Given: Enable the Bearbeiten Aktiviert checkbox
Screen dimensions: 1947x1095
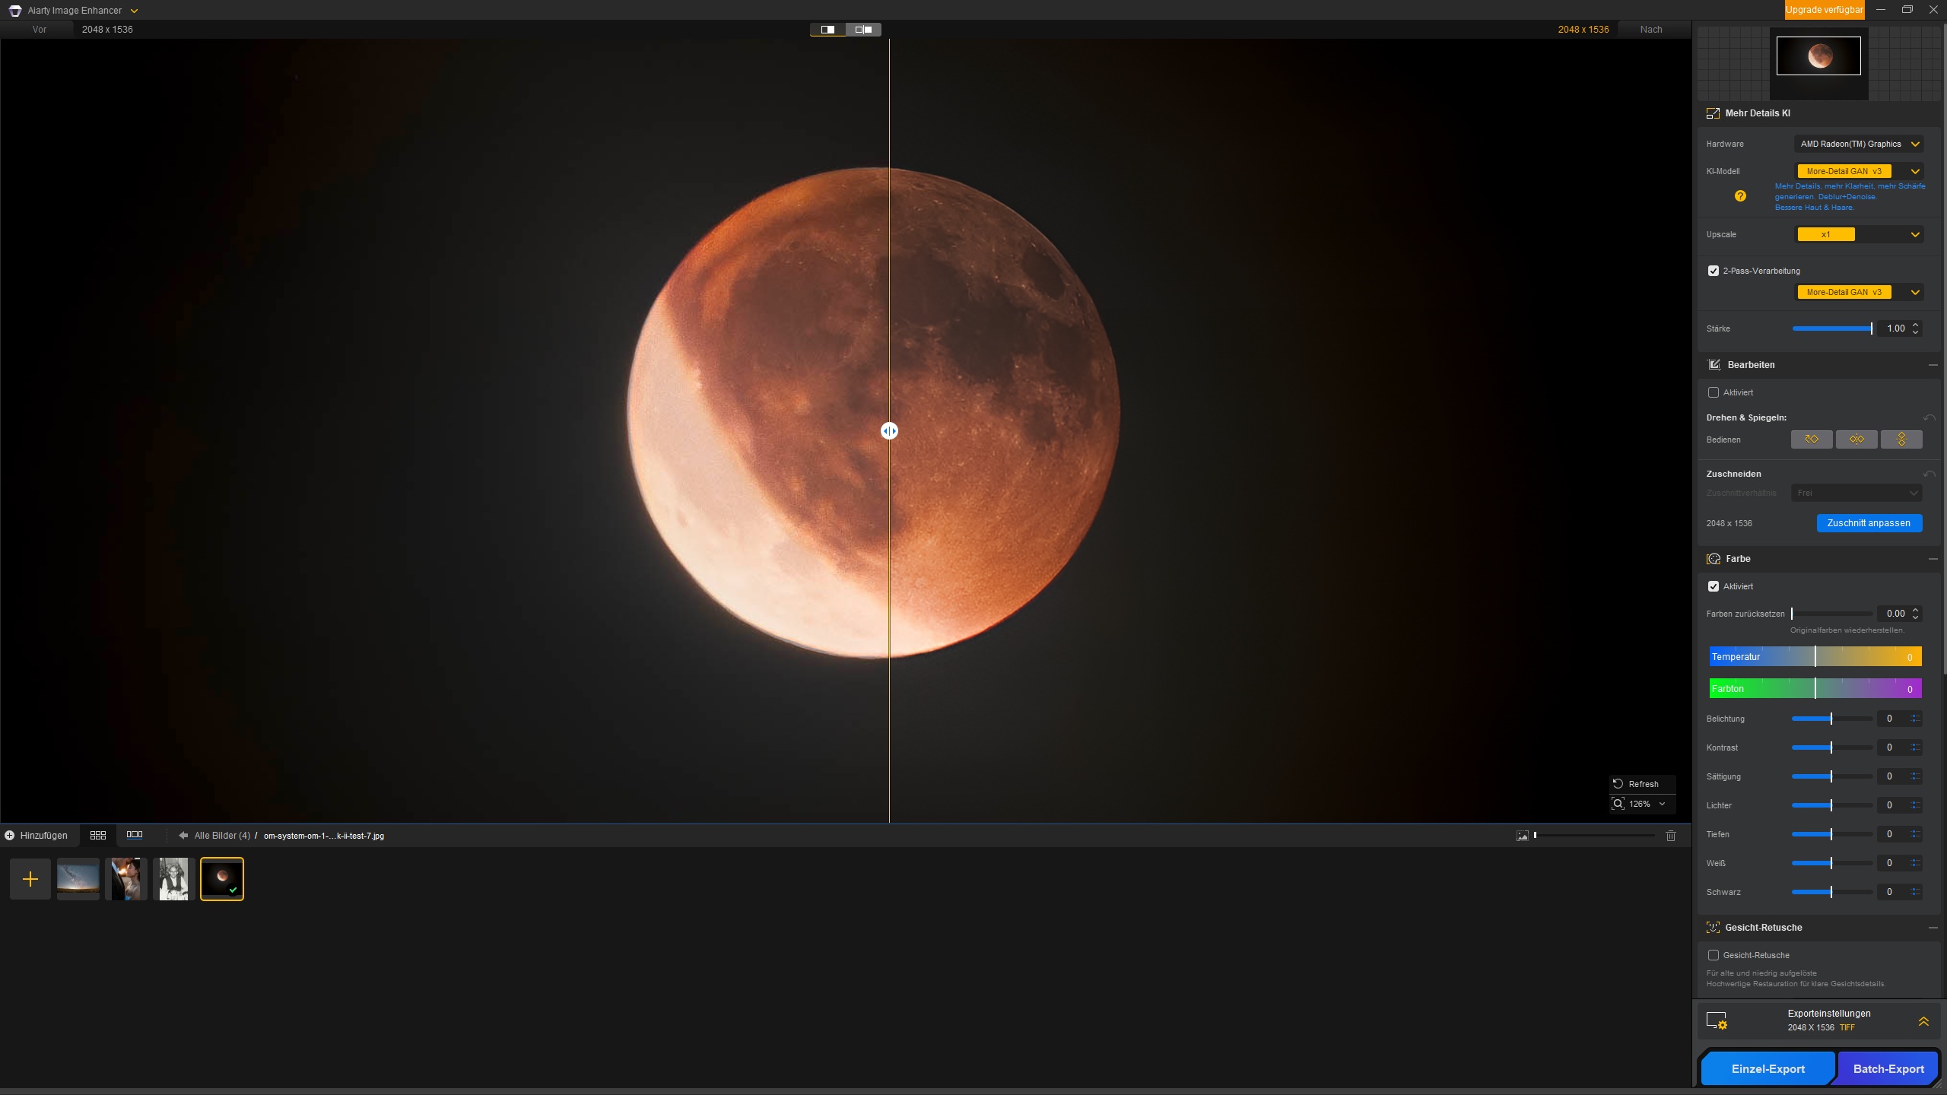Looking at the screenshot, I should [1714, 392].
